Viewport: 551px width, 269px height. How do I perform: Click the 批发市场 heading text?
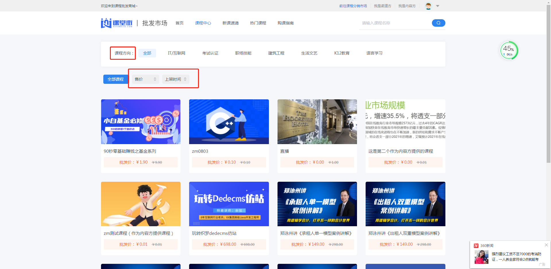(x=155, y=23)
